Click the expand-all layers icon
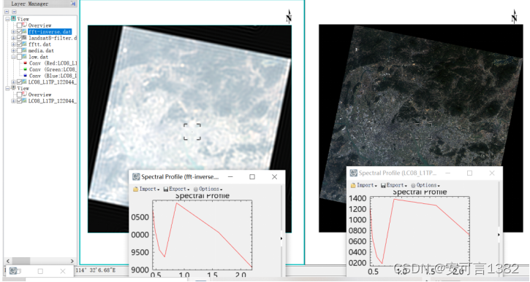 point(14,12)
